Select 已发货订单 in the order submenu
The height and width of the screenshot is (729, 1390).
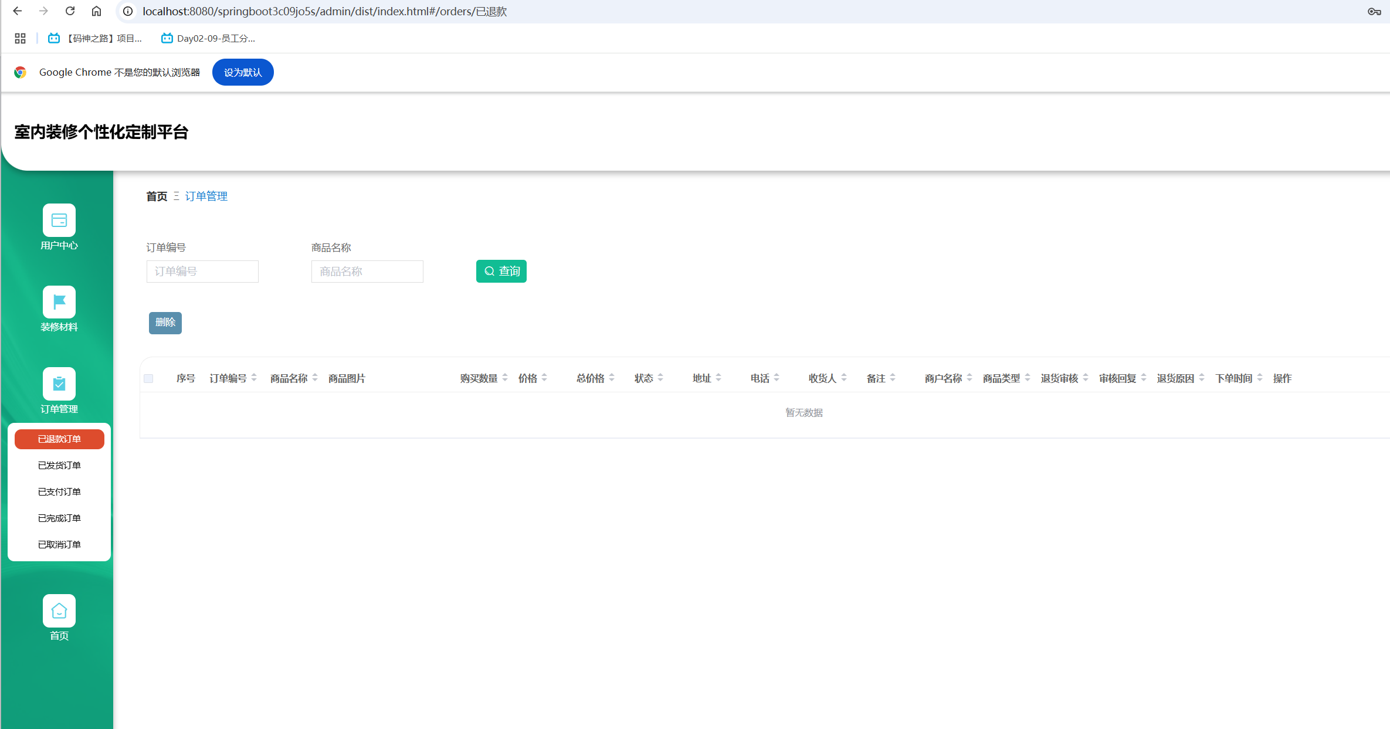59,465
